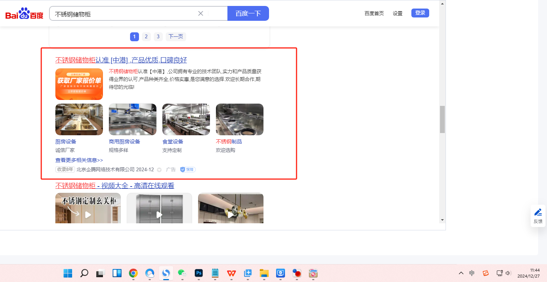Click the 食堂设备 text link

173,142
